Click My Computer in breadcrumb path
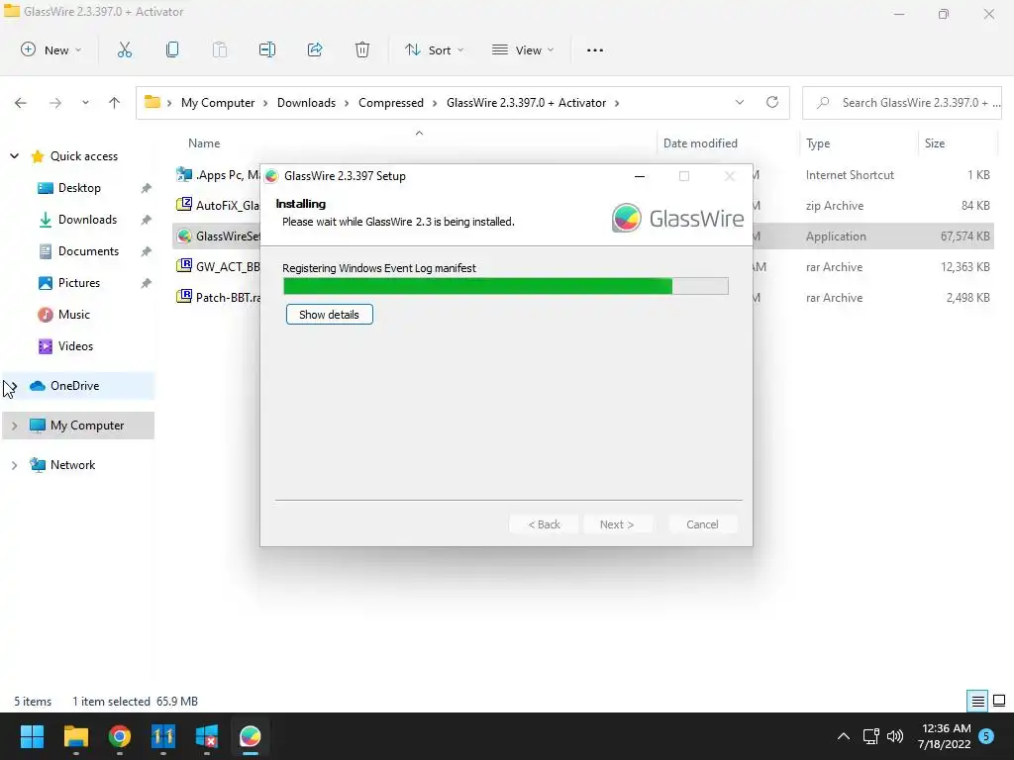The height and width of the screenshot is (760, 1014). 218,103
